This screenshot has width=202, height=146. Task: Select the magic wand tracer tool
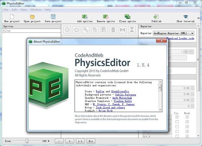pyautogui.click(x=86, y=30)
